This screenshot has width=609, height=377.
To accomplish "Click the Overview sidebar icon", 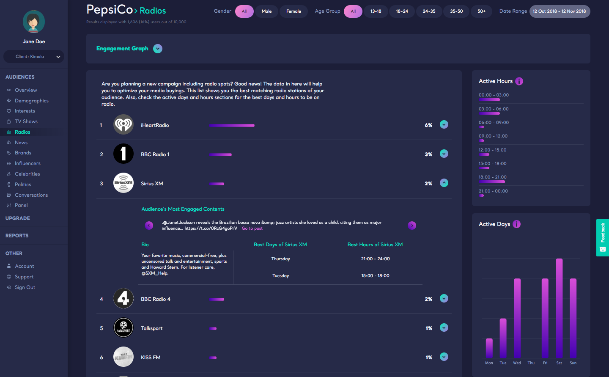I will click(x=9, y=90).
